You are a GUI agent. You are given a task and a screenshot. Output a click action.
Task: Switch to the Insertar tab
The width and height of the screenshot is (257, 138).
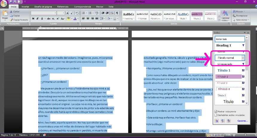tap(25, 6)
